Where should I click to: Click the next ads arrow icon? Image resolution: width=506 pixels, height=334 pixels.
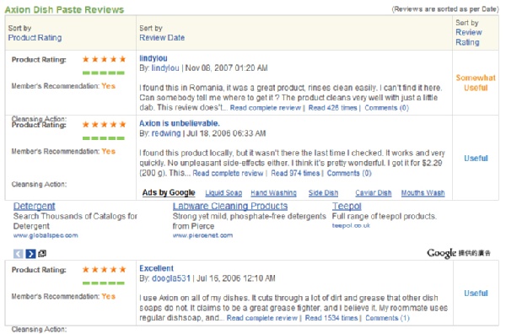click(30, 254)
